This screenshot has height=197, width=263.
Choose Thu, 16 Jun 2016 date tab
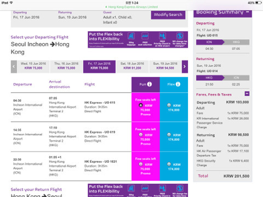click(66, 67)
